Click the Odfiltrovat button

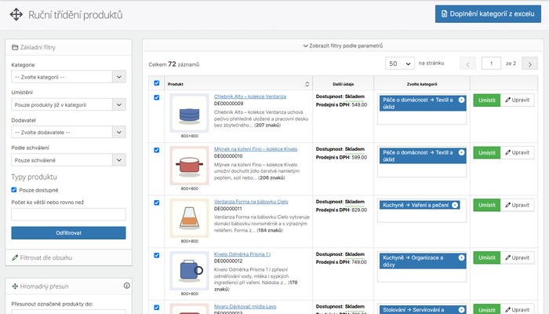pos(69,232)
